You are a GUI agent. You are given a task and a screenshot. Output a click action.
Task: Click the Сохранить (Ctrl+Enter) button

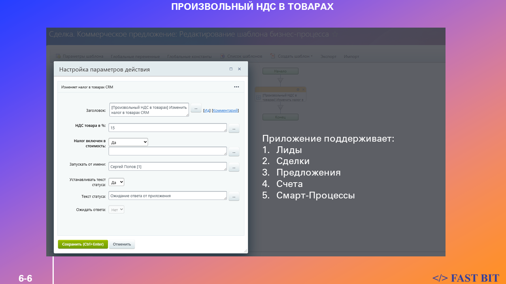[x=83, y=244]
